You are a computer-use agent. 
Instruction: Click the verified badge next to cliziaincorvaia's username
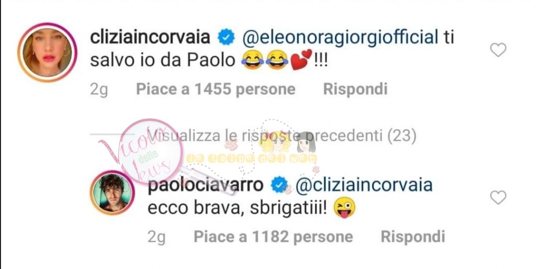[x=226, y=37]
